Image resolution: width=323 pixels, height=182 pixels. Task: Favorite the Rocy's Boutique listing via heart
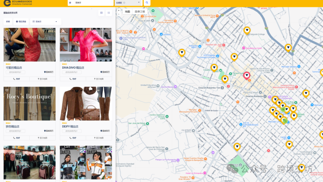[7, 90]
